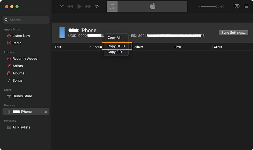
Task: Click the Listen Now play-circle icon
Action: [9, 36]
